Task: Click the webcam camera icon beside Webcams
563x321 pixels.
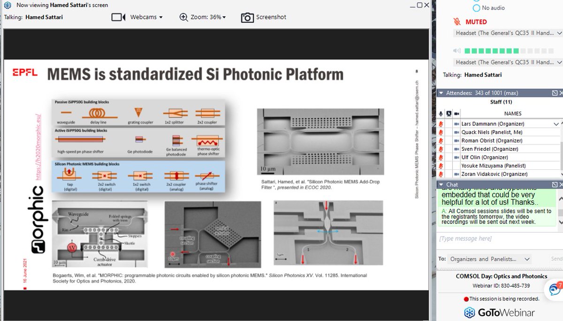Action: coord(119,17)
